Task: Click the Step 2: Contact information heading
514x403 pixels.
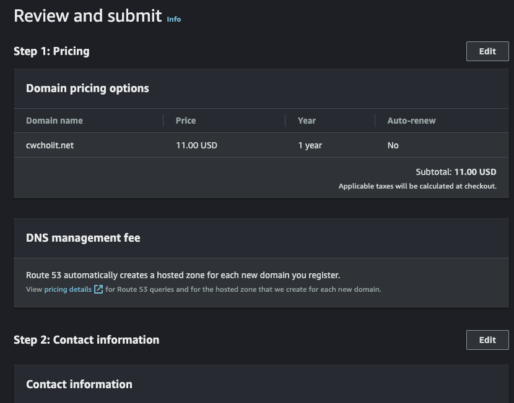Action: pos(86,340)
